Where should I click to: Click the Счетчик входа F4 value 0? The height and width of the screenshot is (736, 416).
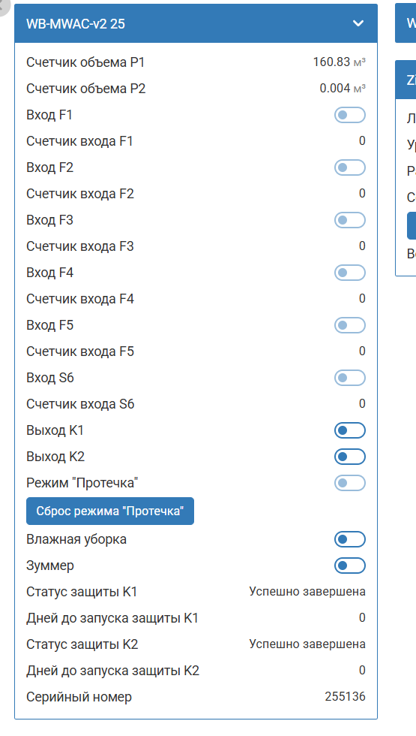(x=362, y=299)
